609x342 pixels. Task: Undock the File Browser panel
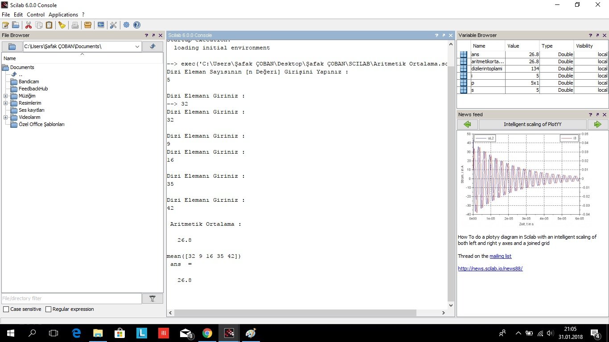point(153,35)
